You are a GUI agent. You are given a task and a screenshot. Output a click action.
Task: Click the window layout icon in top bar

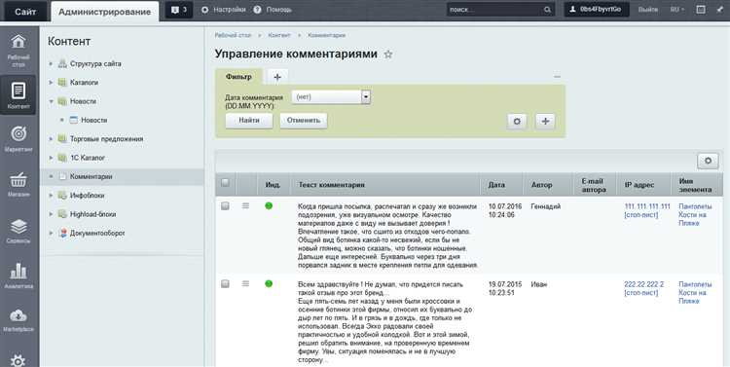[701, 10]
